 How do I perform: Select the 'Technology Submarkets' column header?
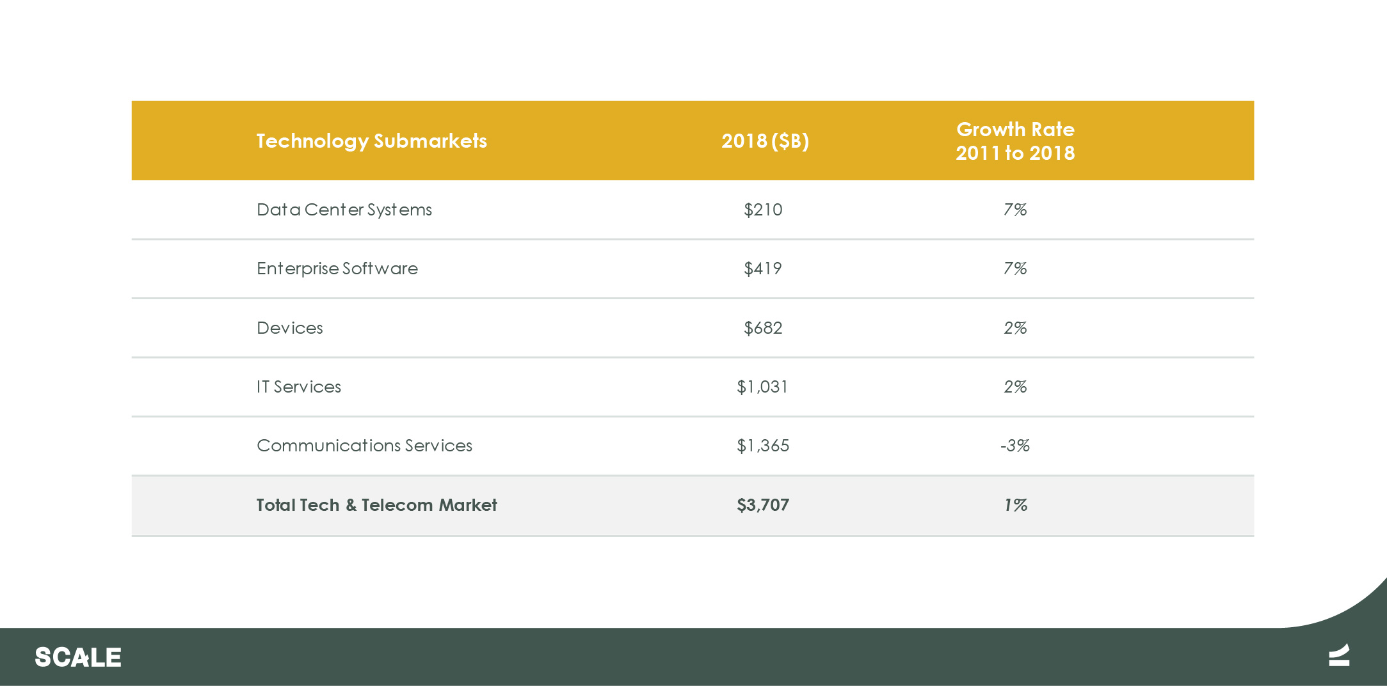[372, 141]
